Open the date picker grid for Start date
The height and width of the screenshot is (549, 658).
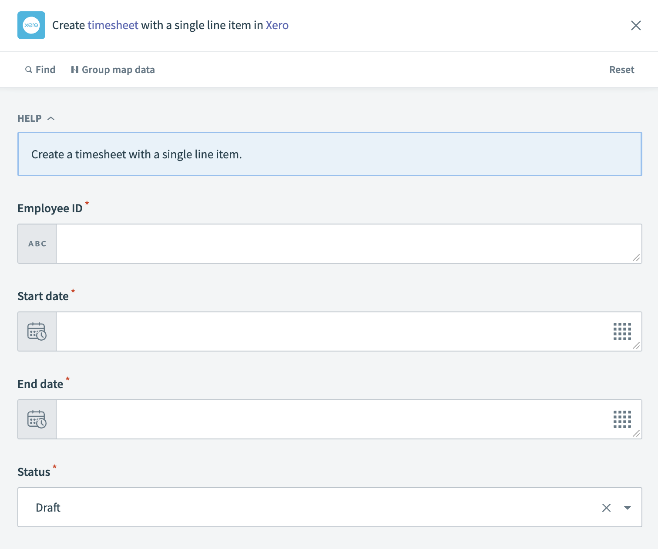[622, 331]
